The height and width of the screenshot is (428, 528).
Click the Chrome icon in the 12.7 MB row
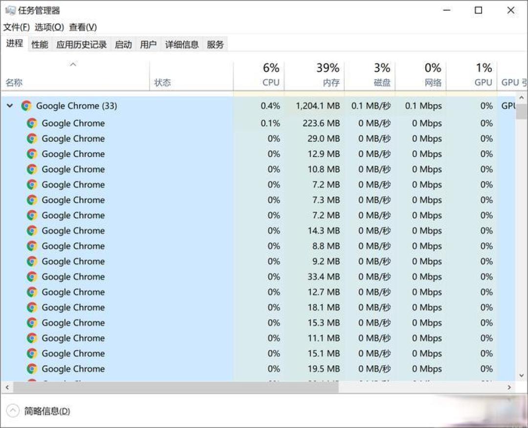32,292
